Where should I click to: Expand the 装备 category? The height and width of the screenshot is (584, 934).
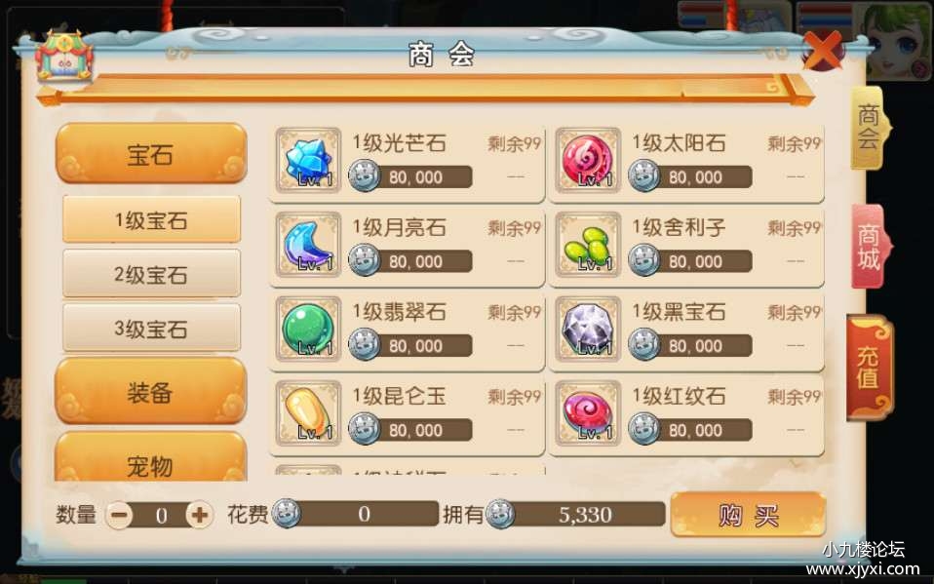click(151, 392)
